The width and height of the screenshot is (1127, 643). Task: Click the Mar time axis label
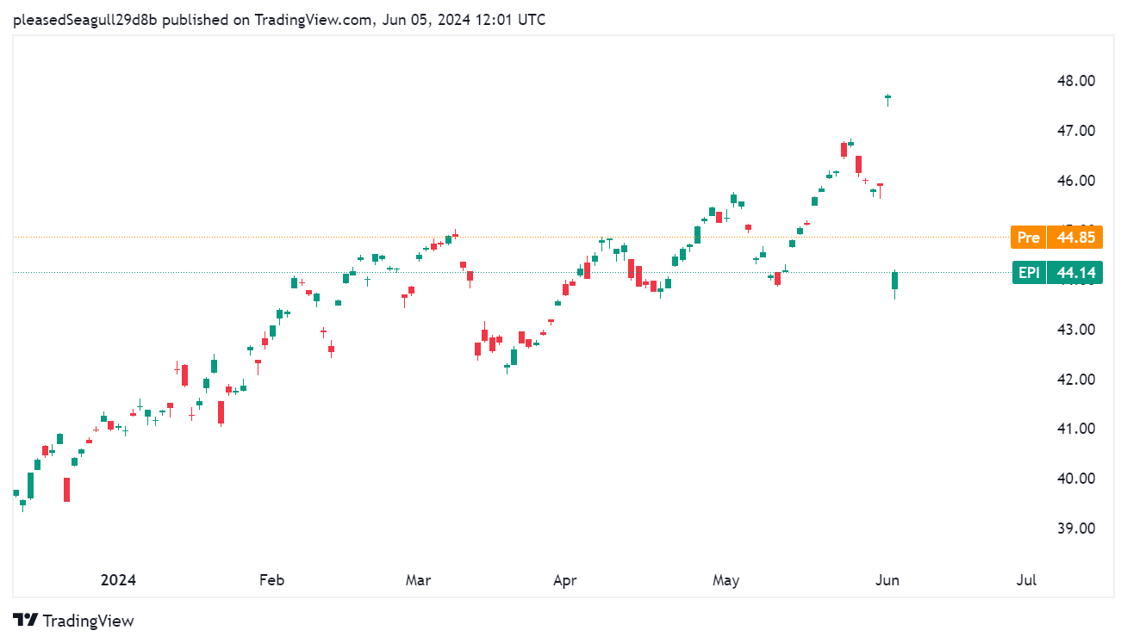(418, 580)
